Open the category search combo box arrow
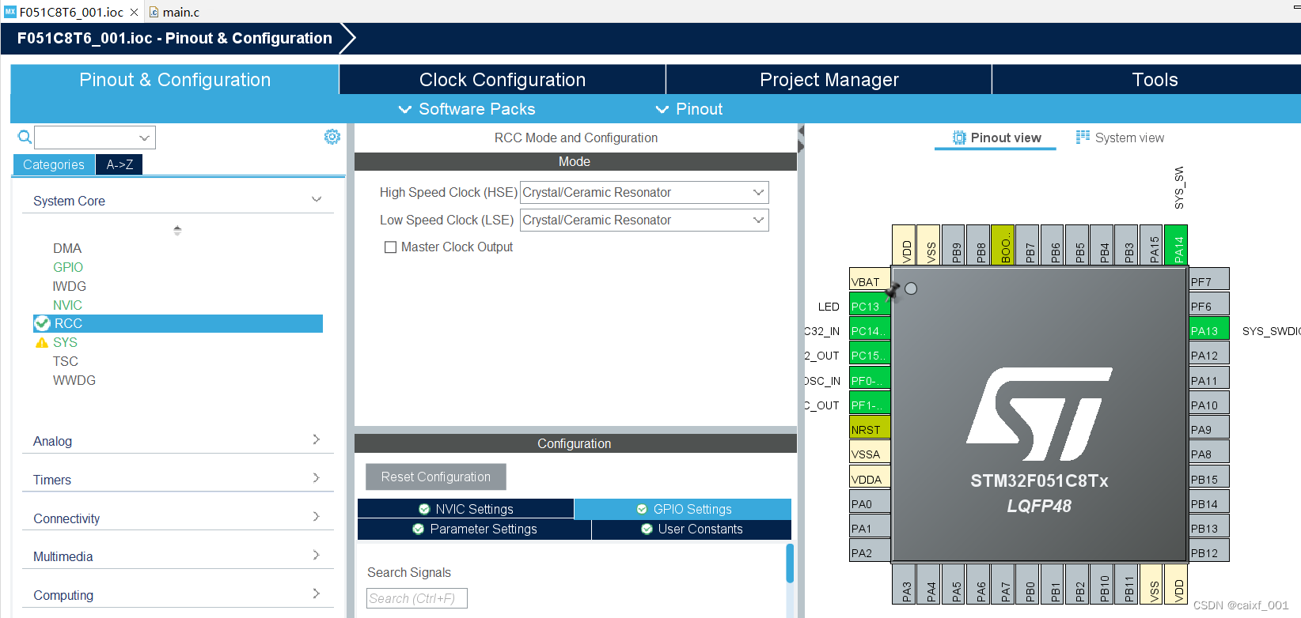This screenshot has width=1301, height=618. click(x=144, y=138)
